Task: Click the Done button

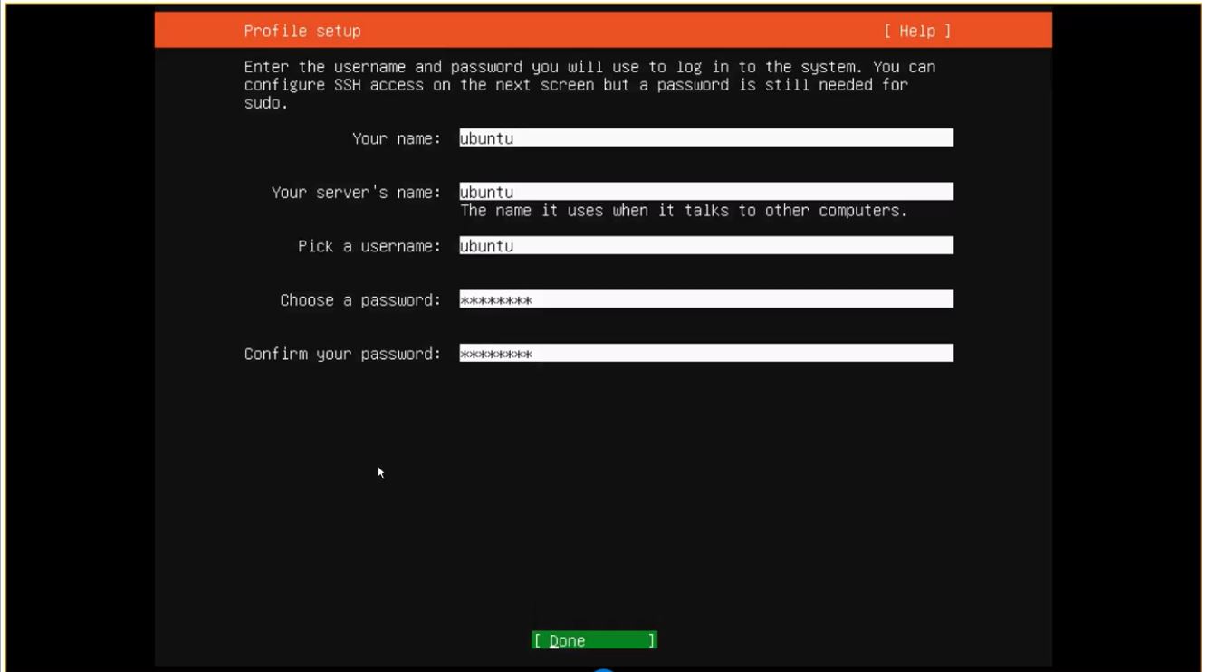Action: pyautogui.click(x=594, y=640)
